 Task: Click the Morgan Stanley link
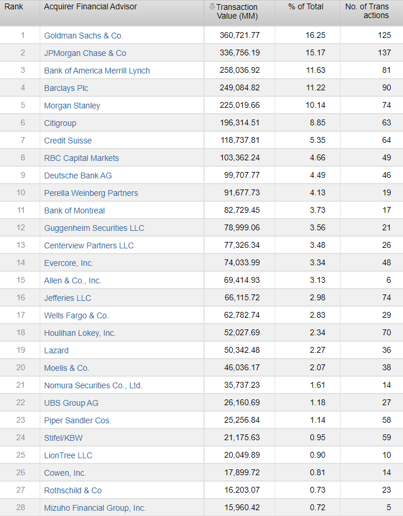click(x=72, y=106)
